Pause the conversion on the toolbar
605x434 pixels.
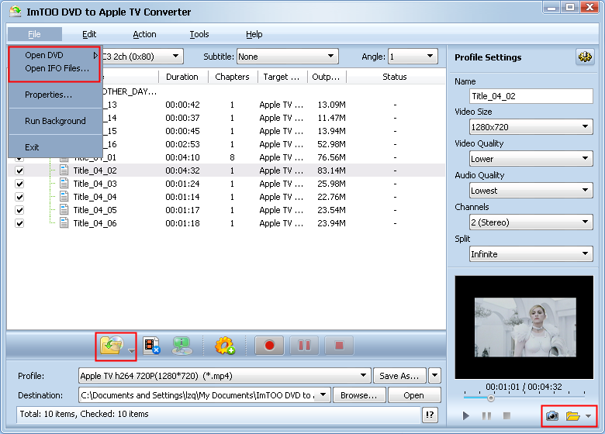coord(304,346)
